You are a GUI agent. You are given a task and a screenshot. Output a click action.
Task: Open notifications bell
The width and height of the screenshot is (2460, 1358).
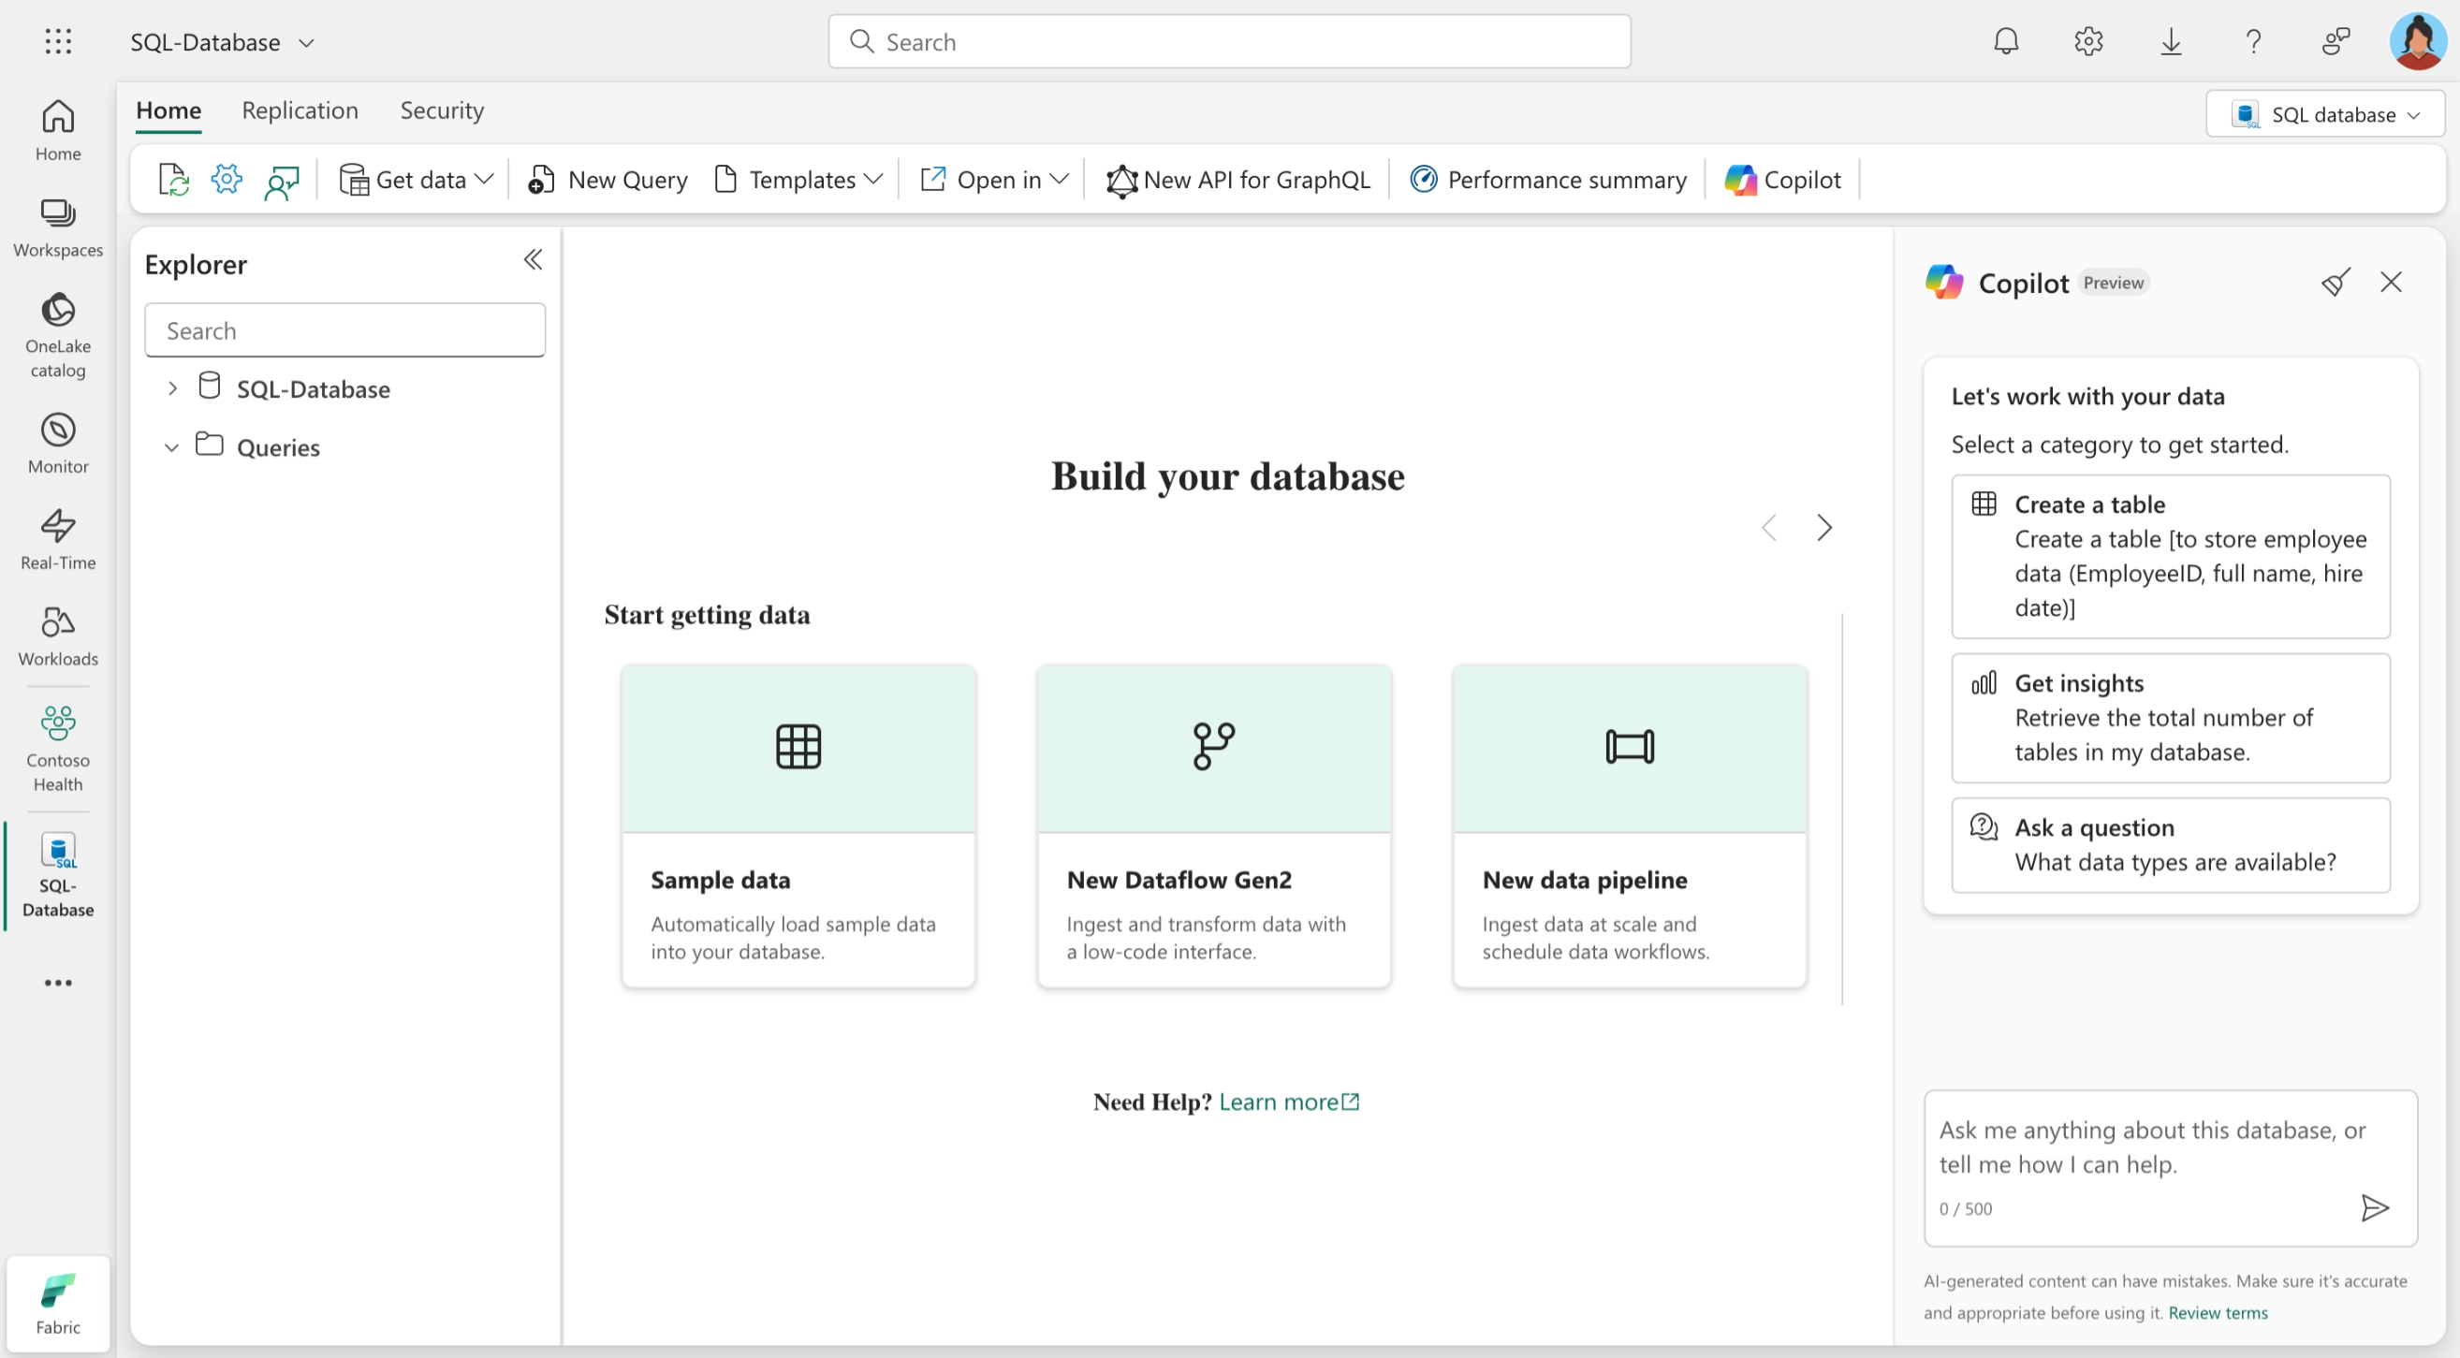coord(2005,41)
